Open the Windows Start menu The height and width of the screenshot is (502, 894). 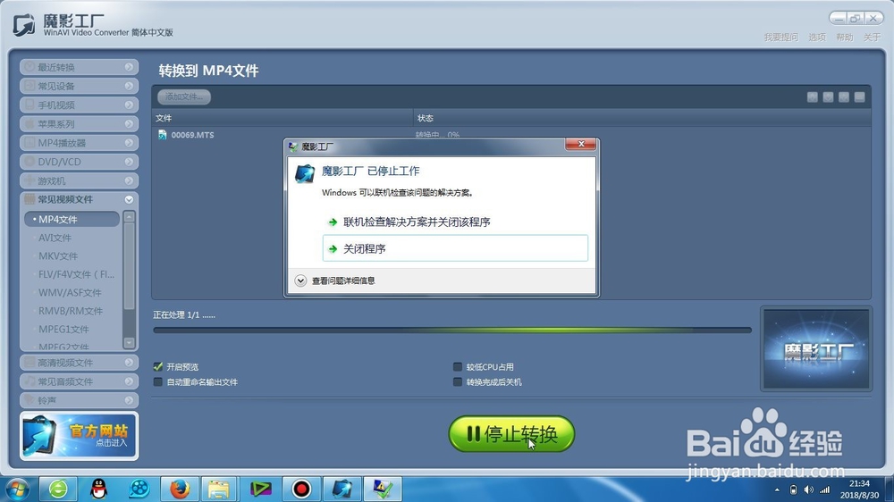(x=17, y=489)
